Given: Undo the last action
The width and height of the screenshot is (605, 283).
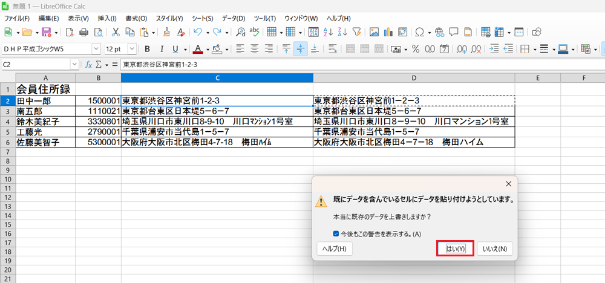Looking at the screenshot, I should [x=198, y=32].
